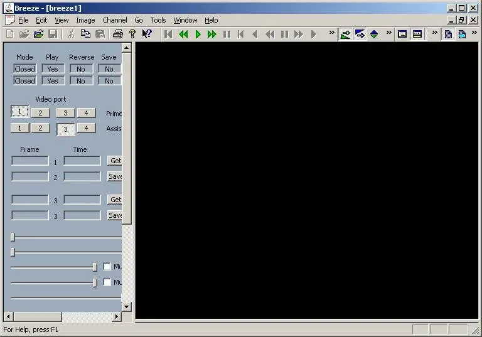
Task: Click the document icon left of File menu
Action: click(10, 20)
